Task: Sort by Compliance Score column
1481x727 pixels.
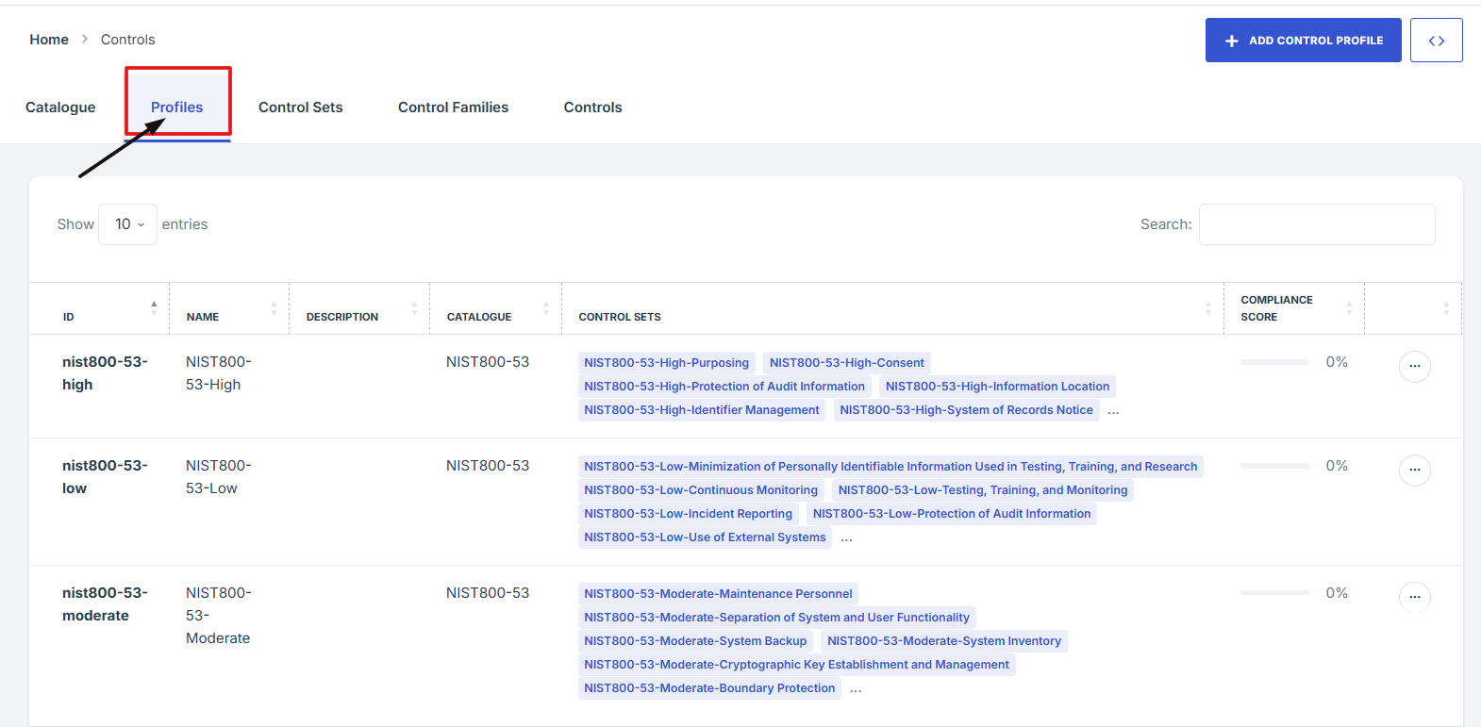Action: (x=1348, y=308)
